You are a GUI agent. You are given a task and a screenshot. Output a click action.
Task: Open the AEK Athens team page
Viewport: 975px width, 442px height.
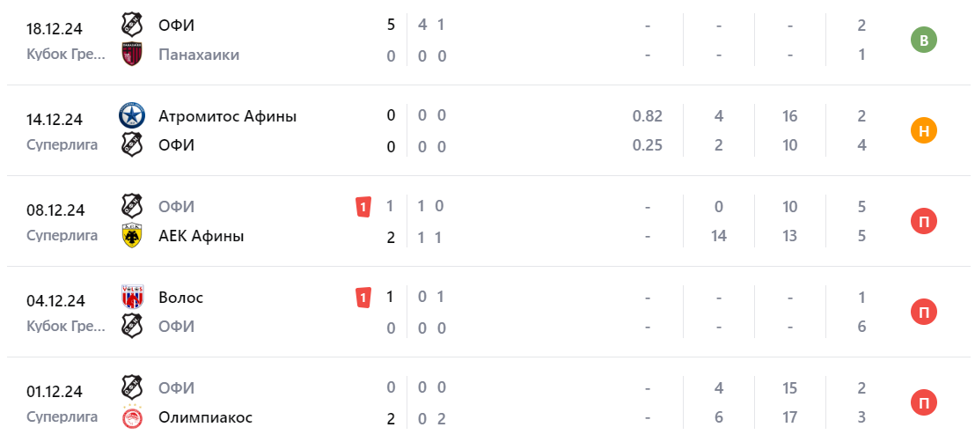pyautogui.click(x=201, y=236)
